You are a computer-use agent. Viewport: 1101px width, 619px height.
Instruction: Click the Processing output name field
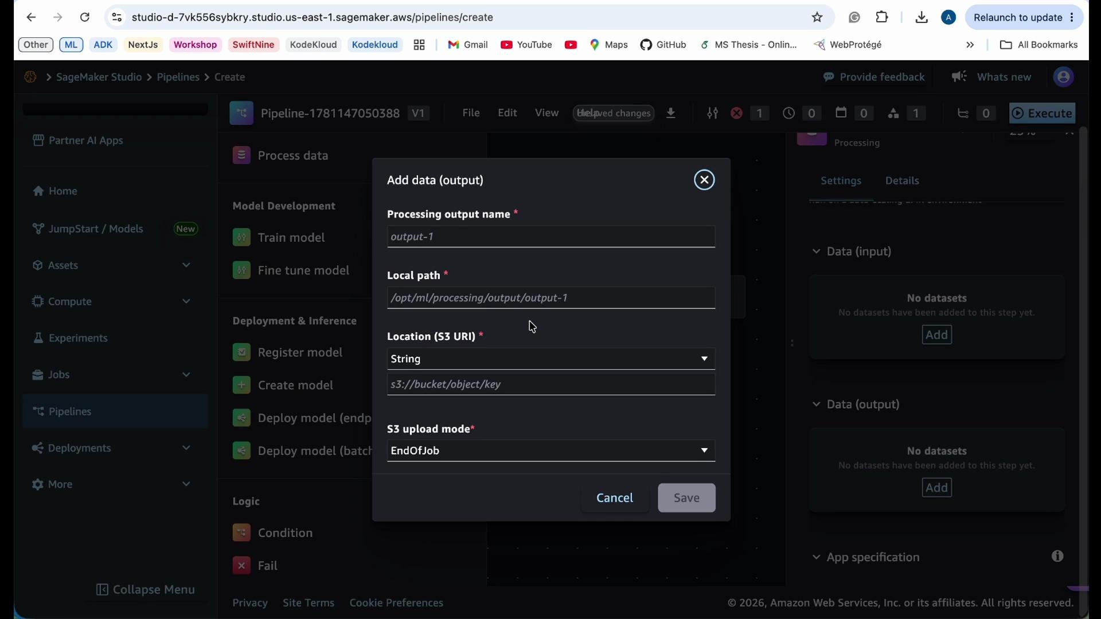(551, 237)
